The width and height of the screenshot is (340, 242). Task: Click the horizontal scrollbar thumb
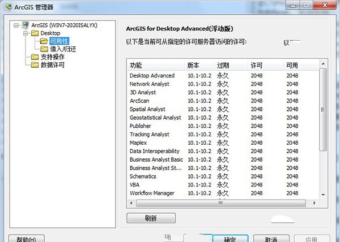coord(221,203)
